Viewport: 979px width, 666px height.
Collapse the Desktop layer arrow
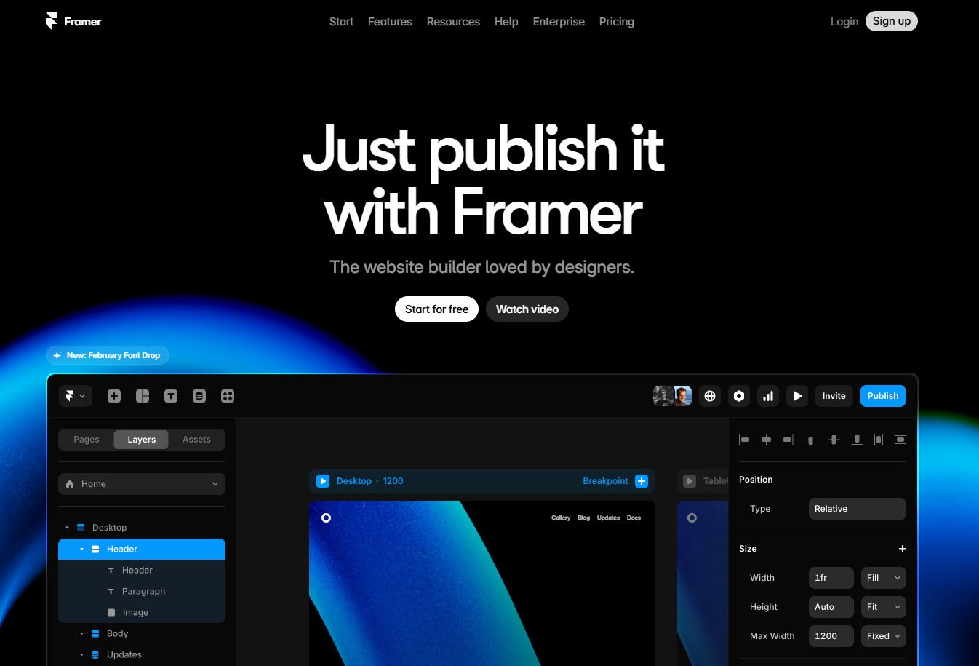point(67,528)
